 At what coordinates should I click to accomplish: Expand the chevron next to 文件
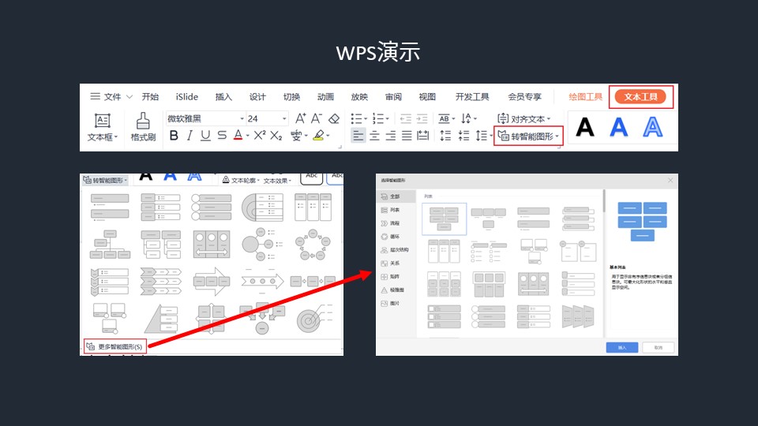coord(129,96)
